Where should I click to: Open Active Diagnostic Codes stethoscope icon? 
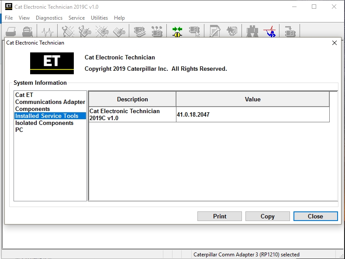point(68,31)
